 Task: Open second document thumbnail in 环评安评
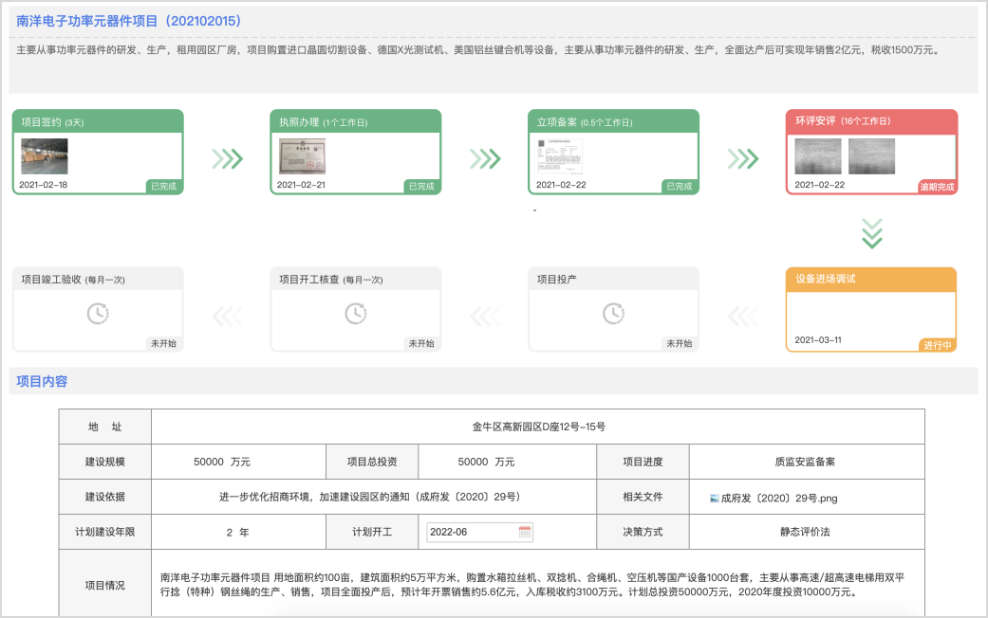pos(871,156)
